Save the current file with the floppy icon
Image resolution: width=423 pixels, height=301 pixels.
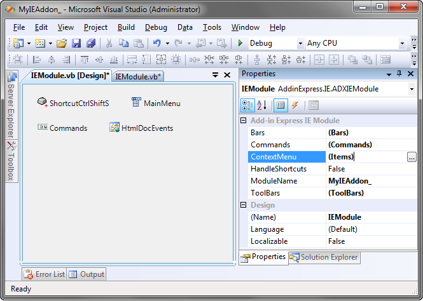[x=76, y=43]
